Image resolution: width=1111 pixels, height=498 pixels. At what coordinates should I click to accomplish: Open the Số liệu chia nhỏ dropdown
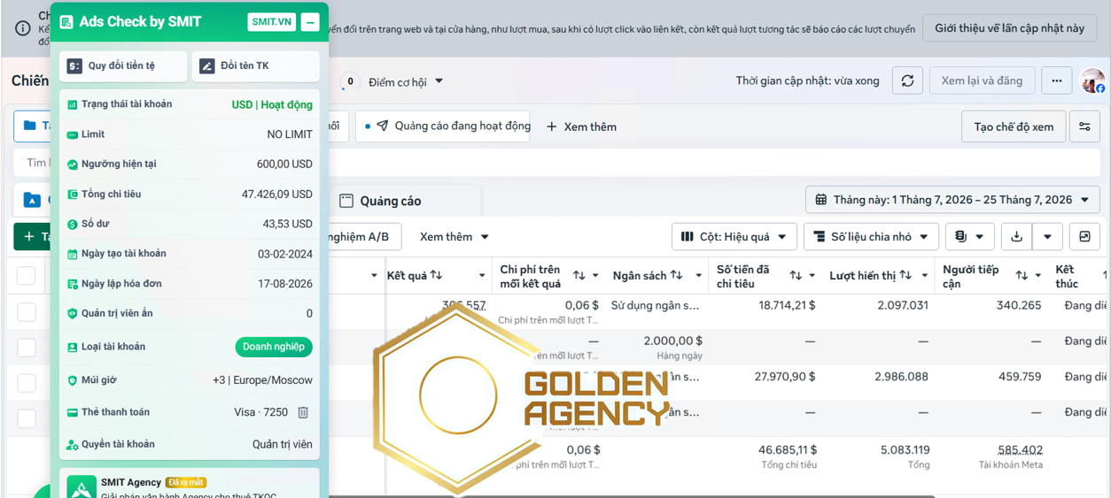point(871,236)
